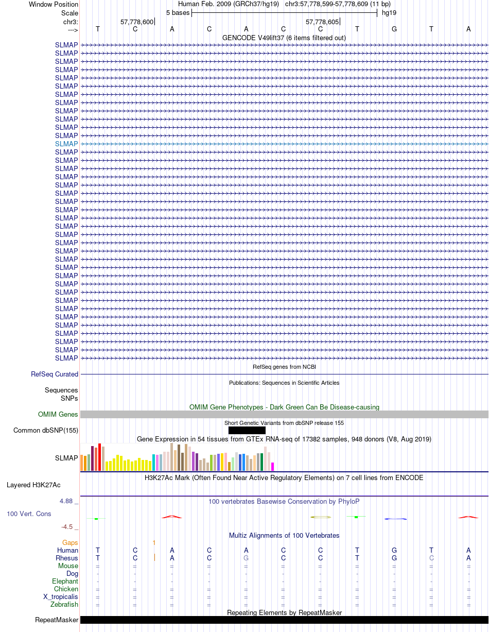Click the Common dbSNP(155) track label
The width and height of the screenshot is (489, 632).
pyautogui.click(x=46, y=430)
